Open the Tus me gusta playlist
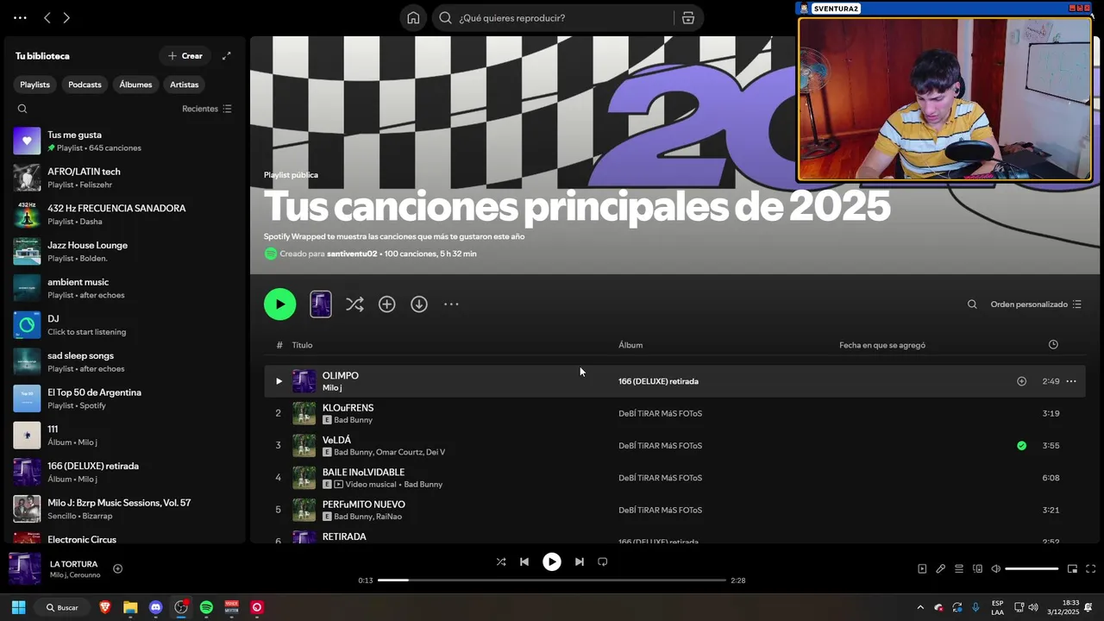1104x621 pixels. point(125,141)
